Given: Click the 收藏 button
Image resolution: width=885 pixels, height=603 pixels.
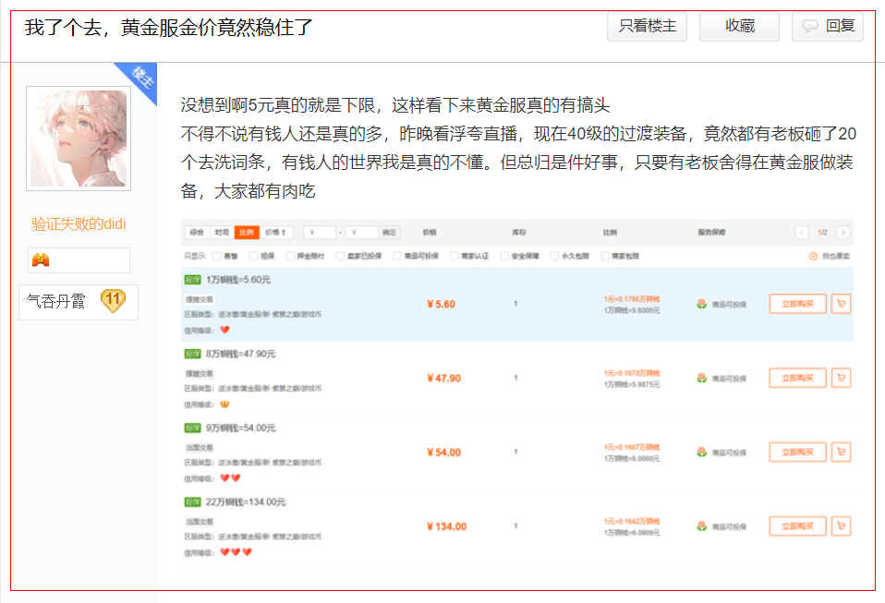Looking at the screenshot, I should 739,26.
